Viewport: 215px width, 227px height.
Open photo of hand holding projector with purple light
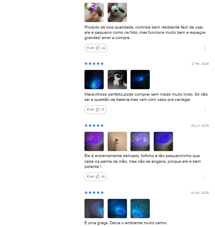(94, 12)
